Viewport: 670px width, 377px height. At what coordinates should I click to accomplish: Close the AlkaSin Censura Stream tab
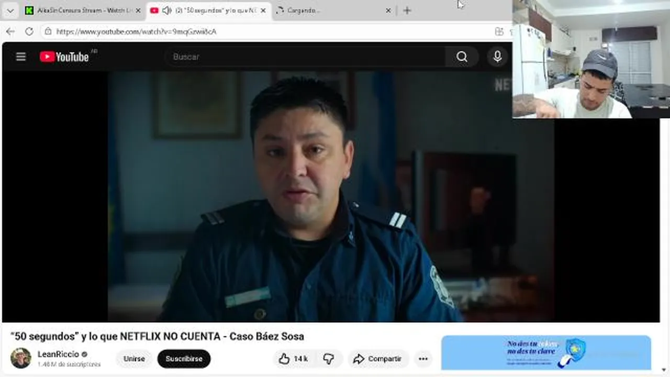[x=138, y=10]
